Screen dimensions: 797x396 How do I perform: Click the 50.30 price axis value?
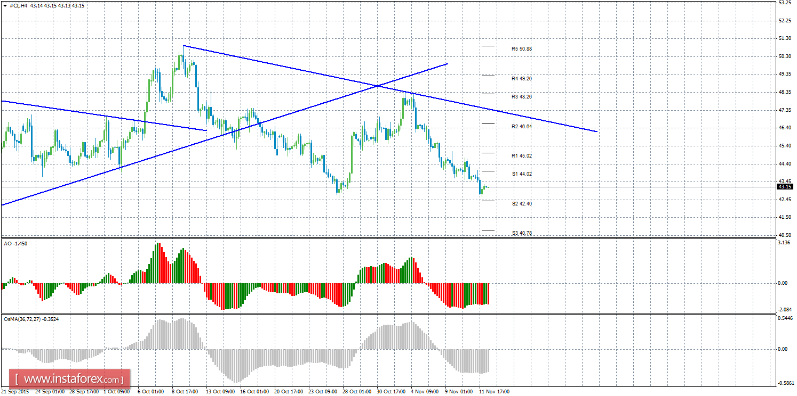784,56
